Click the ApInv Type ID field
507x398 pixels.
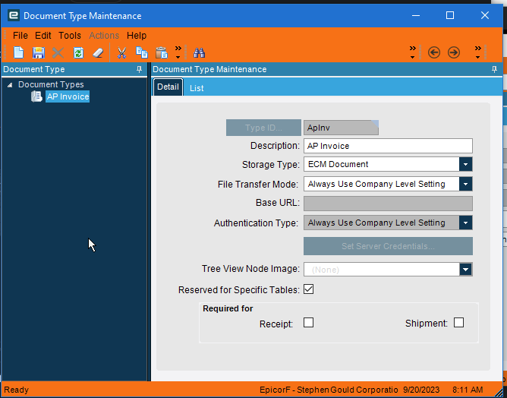(x=341, y=128)
